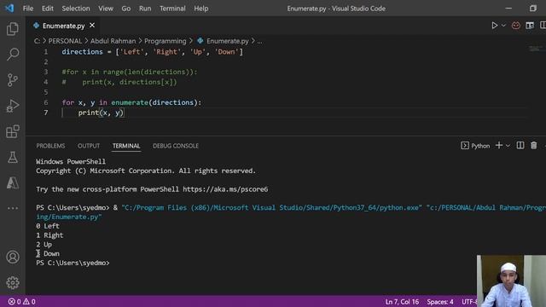546x307 pixels.
Task: Click the UTF-8 encoding status item
Action: [469, 301]
